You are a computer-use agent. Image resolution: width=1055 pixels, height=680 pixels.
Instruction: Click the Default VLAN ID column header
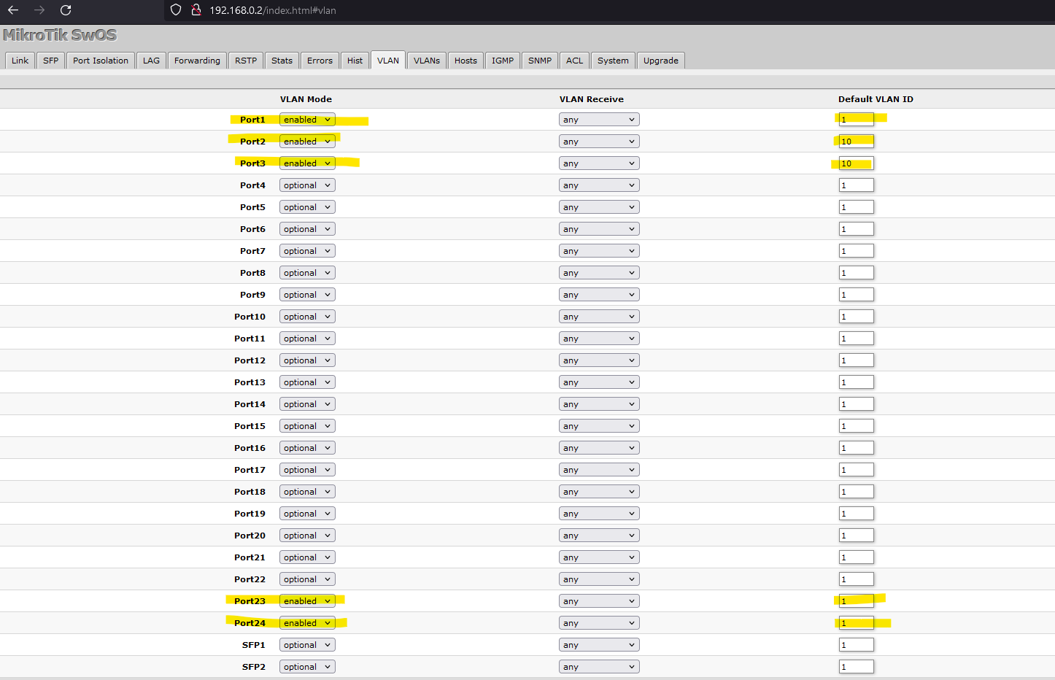[x=876, y=99]
